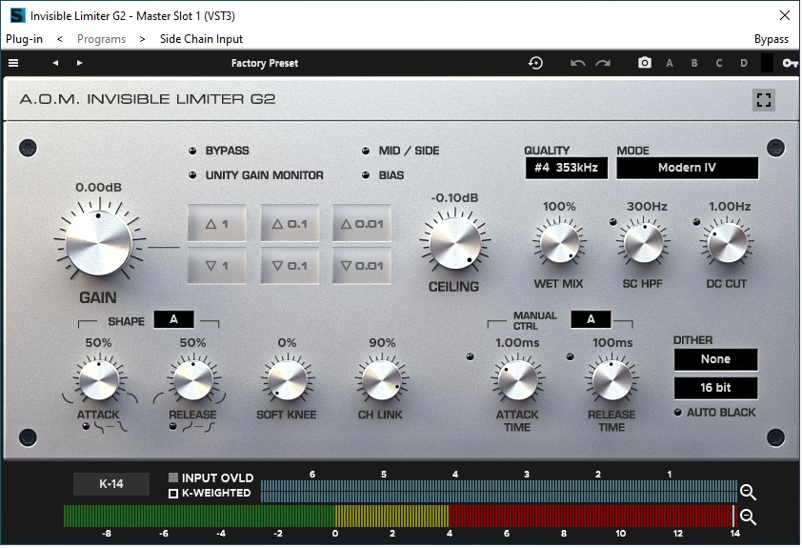The width and height of the screenshot is (802, 548).
Task: Click the Studio One S window icon
Action: tap(17, 15)
